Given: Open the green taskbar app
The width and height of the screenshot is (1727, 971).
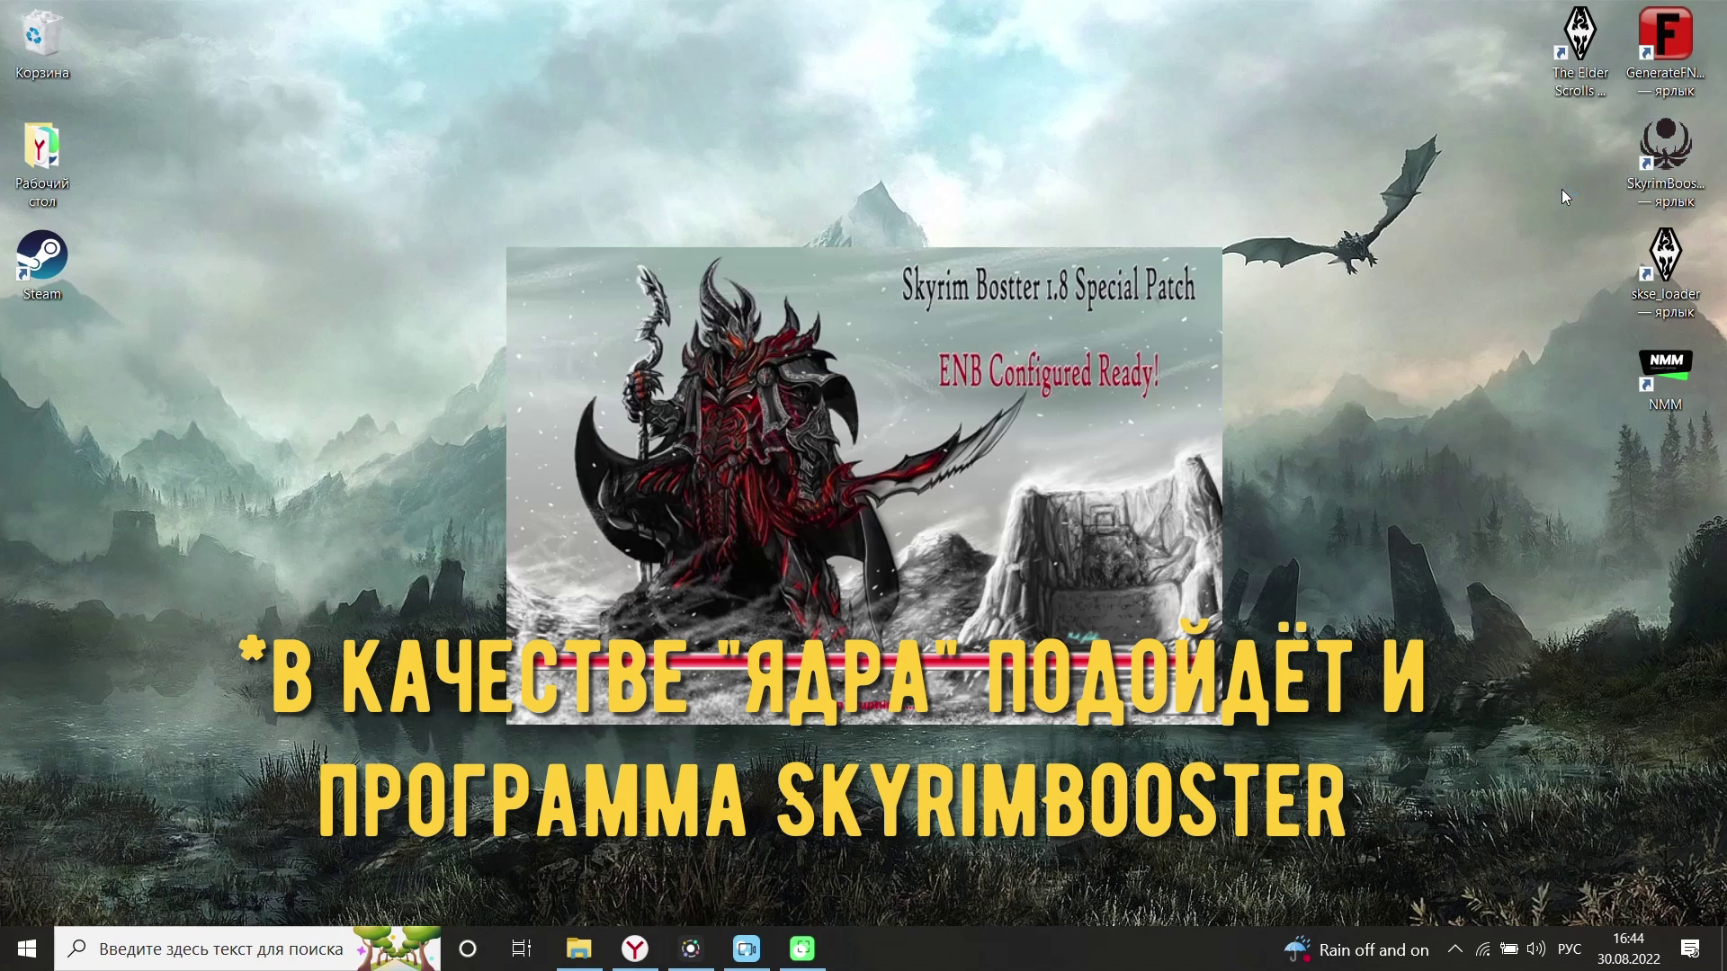Looking at the screenshot, I should click(x=802, y=949).
